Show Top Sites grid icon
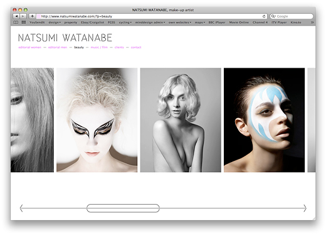The width and height of the screenshot is (326, 234). point(24,23)
